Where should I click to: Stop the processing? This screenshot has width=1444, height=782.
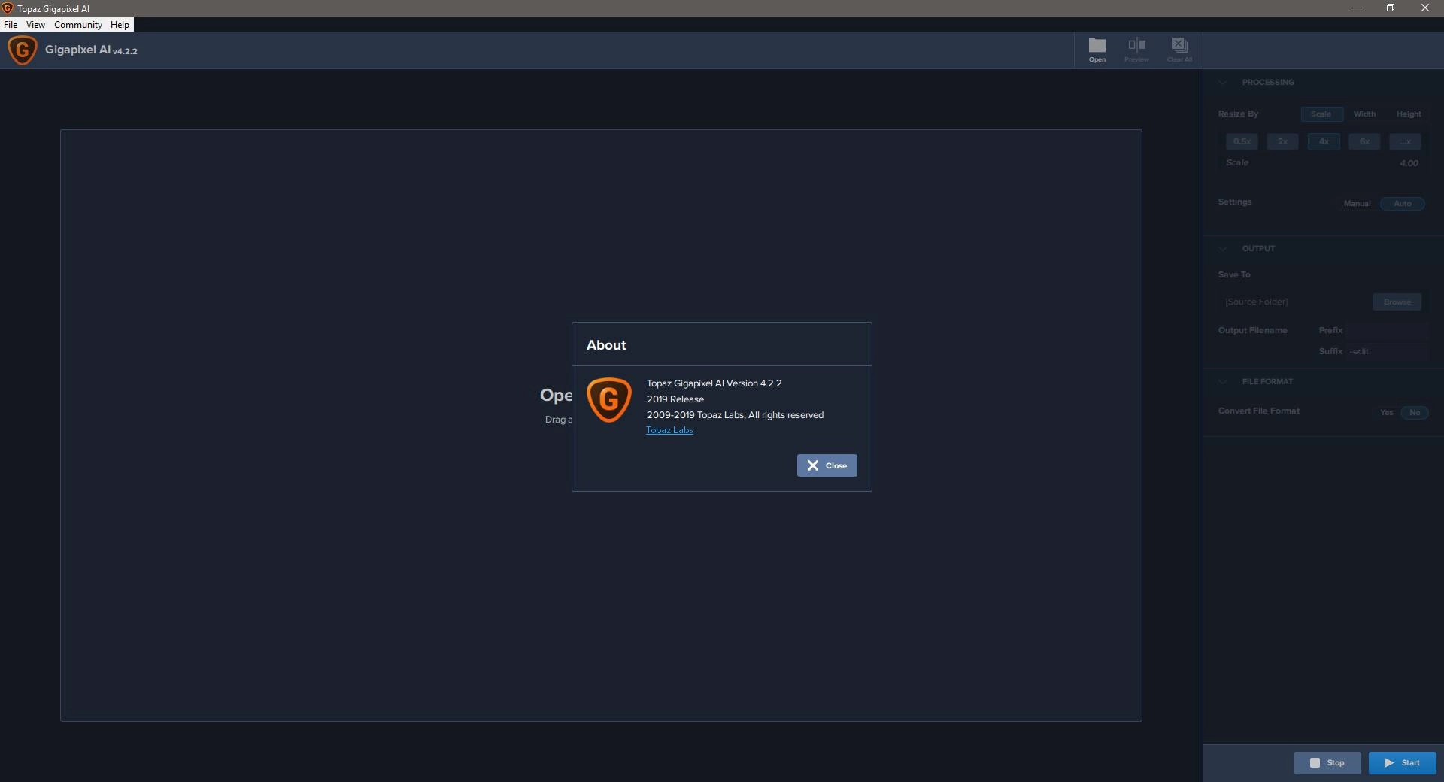1327,762
